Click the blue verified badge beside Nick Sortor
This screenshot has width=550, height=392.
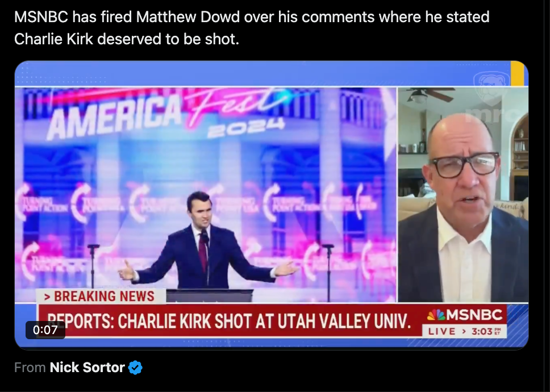click(x=135, y=368)
